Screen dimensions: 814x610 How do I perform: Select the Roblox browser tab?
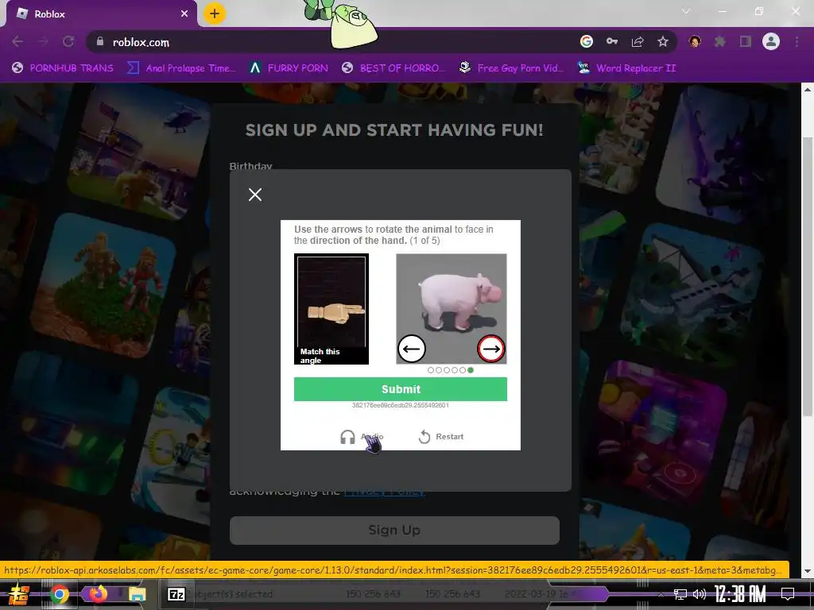click(101, 14)
